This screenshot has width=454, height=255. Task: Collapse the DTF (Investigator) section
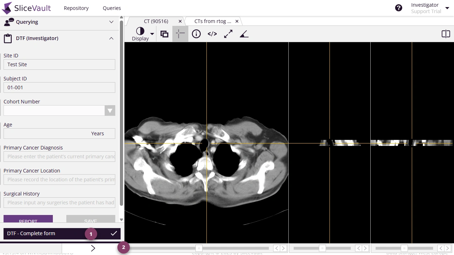coord(111,38)
